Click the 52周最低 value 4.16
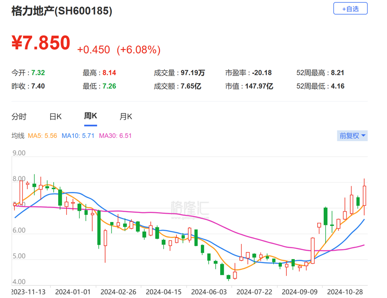Screen dimensions: 387x298 point(337,86)
